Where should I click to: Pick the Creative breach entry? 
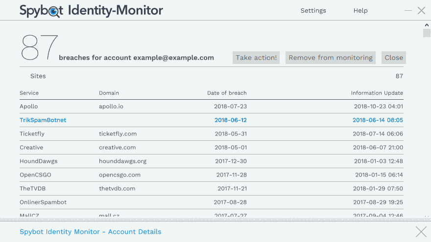31,148
